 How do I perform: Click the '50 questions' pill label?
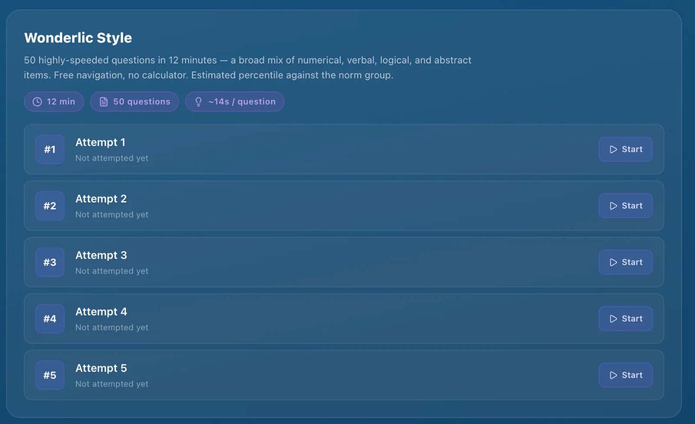[x=142, y=102]
